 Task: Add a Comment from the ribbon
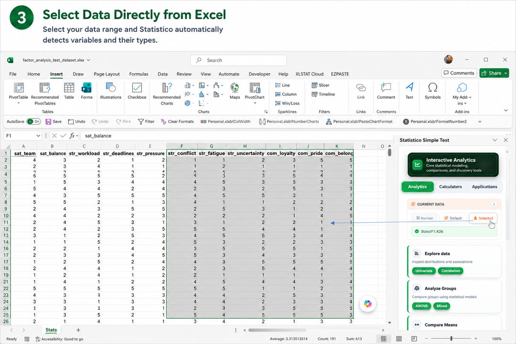tap(386, 91)
